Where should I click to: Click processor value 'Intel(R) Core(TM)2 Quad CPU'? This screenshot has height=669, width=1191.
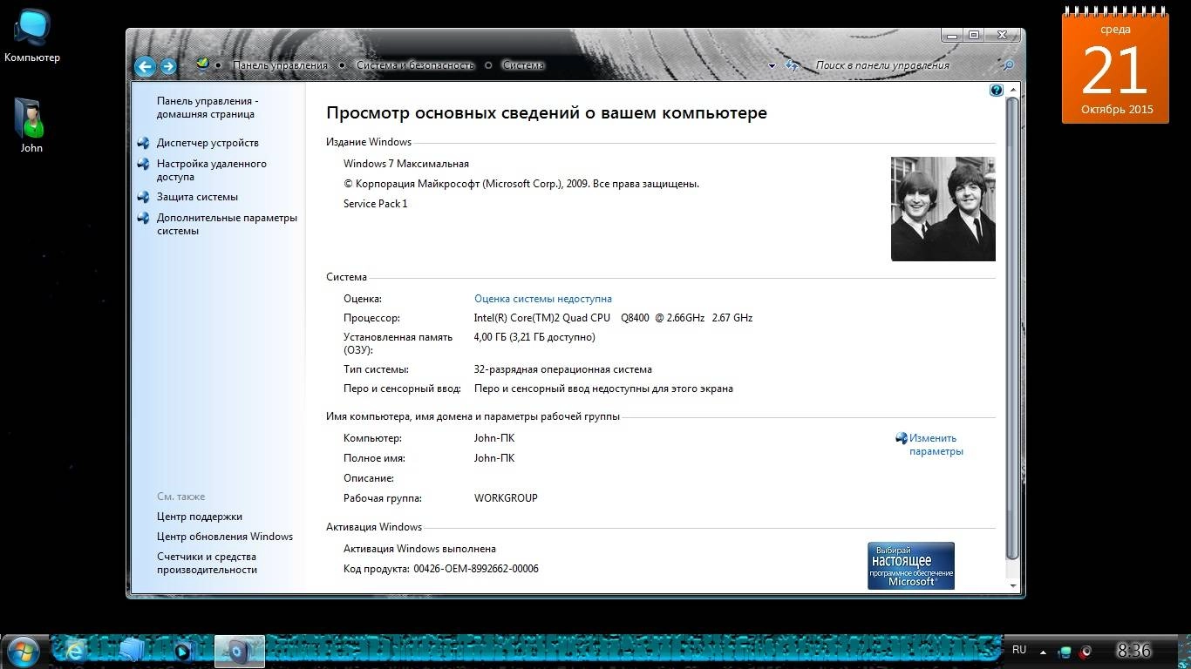tap(542, 318)
